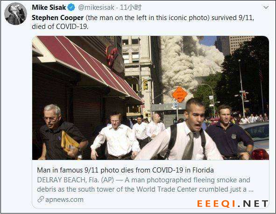Open the 'Man in famous 9/11 photo' headline
Screen dimensions: 276x214
(125, 170)
